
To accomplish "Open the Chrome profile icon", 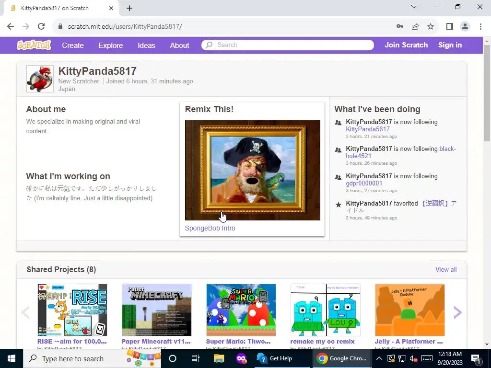I will pos(465,26).
